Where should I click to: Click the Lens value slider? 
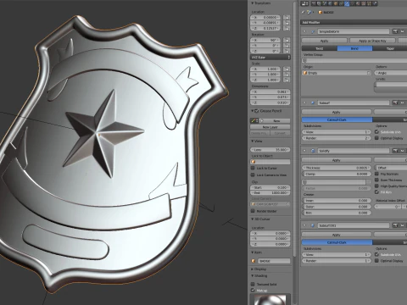270,149
